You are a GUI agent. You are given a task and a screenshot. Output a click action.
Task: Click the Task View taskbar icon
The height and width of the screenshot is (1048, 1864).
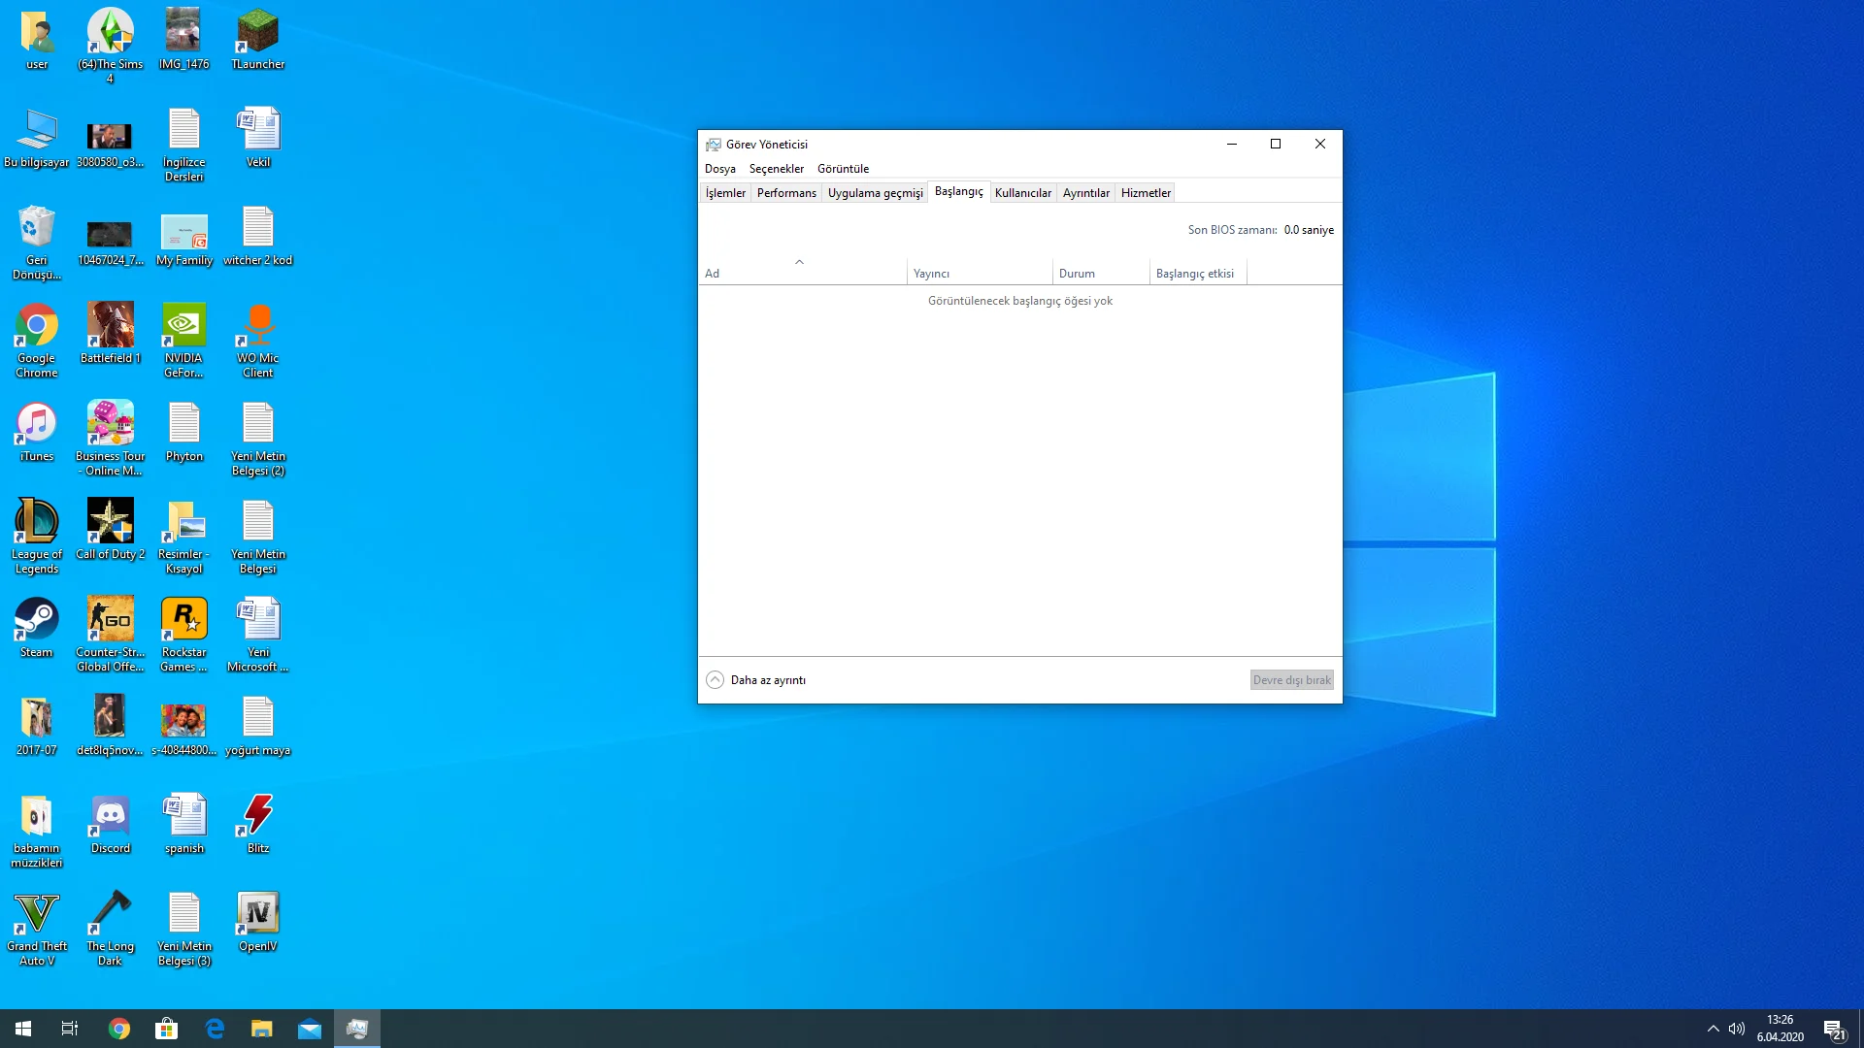pyautogui.click(x=70, y=1029)
